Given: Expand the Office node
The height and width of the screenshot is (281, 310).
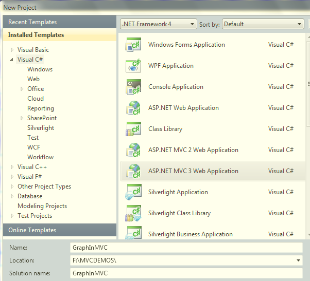Looking at the screenshot, I should (22, 89).
